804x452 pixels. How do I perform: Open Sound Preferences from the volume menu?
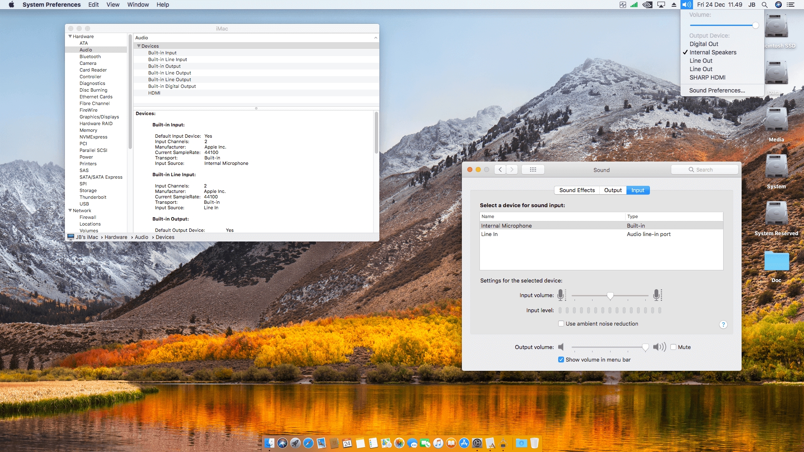[x=717, y=90]
